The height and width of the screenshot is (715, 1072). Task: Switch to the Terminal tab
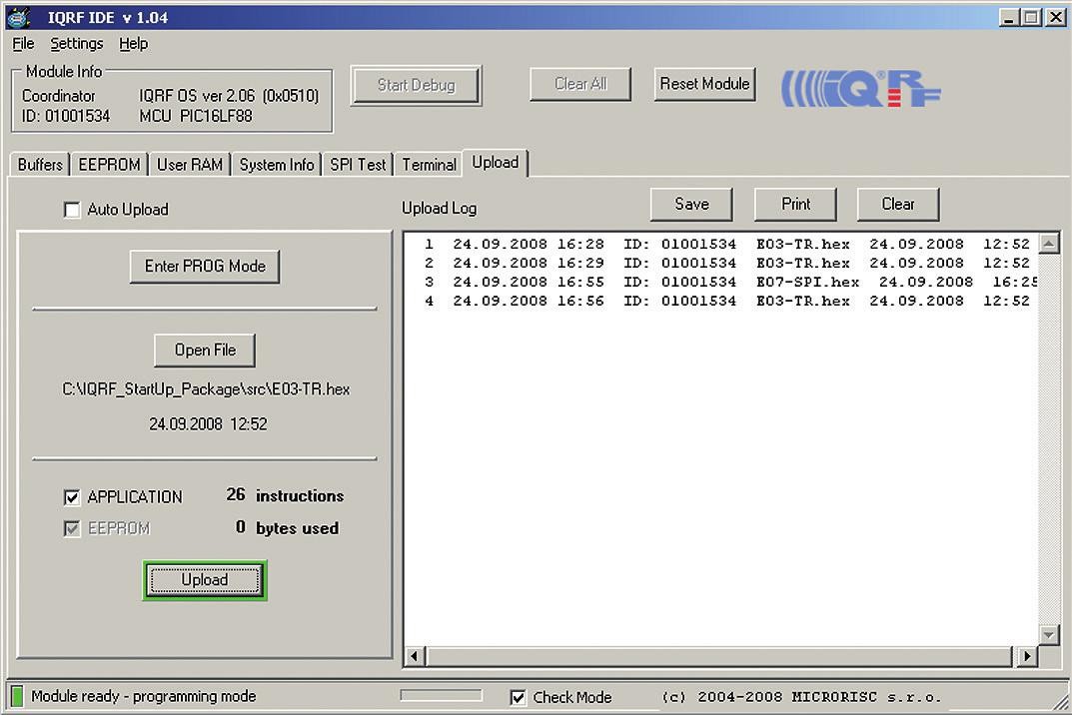430,165
